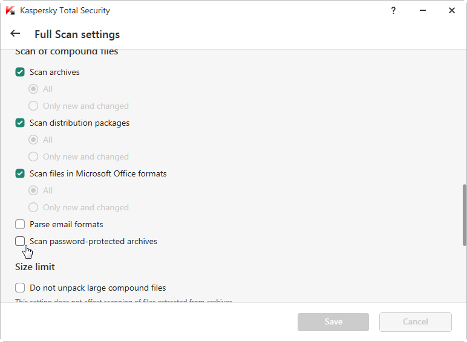
Task: Select All radio under distribution packages
Action: tap(34, 140)
